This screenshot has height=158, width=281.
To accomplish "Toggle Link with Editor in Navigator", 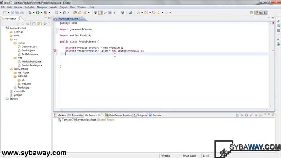I will [39, 24].
